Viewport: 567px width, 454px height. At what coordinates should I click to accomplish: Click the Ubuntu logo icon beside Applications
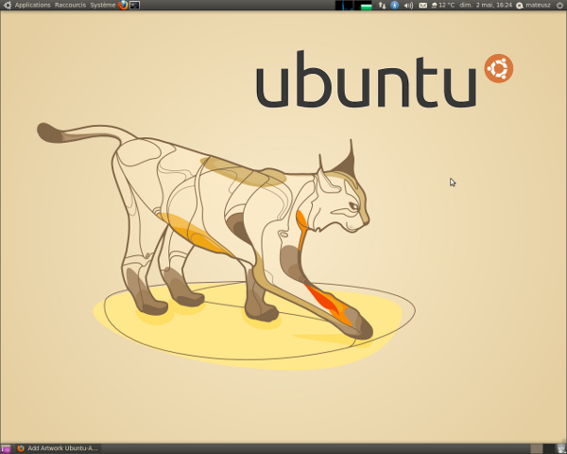coord(7,5)
